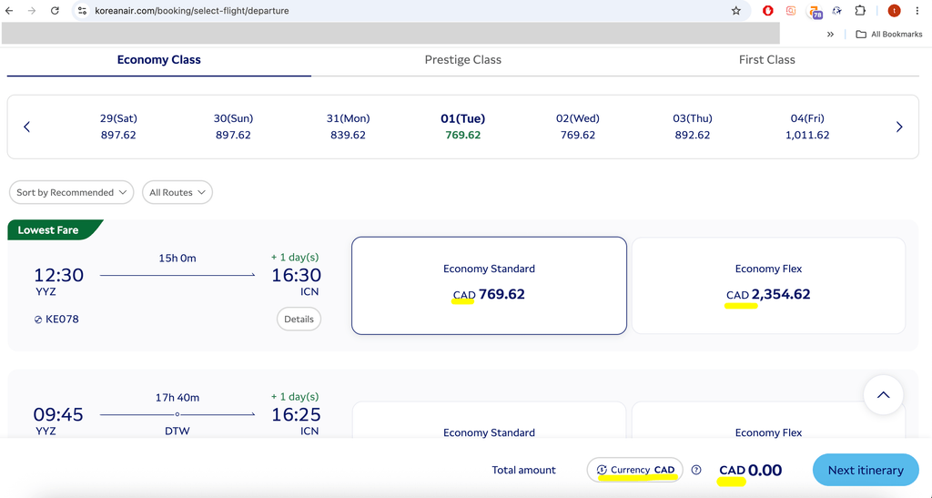Click the orange square extension icon
The width and height of the screenshot is (932, 498).
click(791, 11)
